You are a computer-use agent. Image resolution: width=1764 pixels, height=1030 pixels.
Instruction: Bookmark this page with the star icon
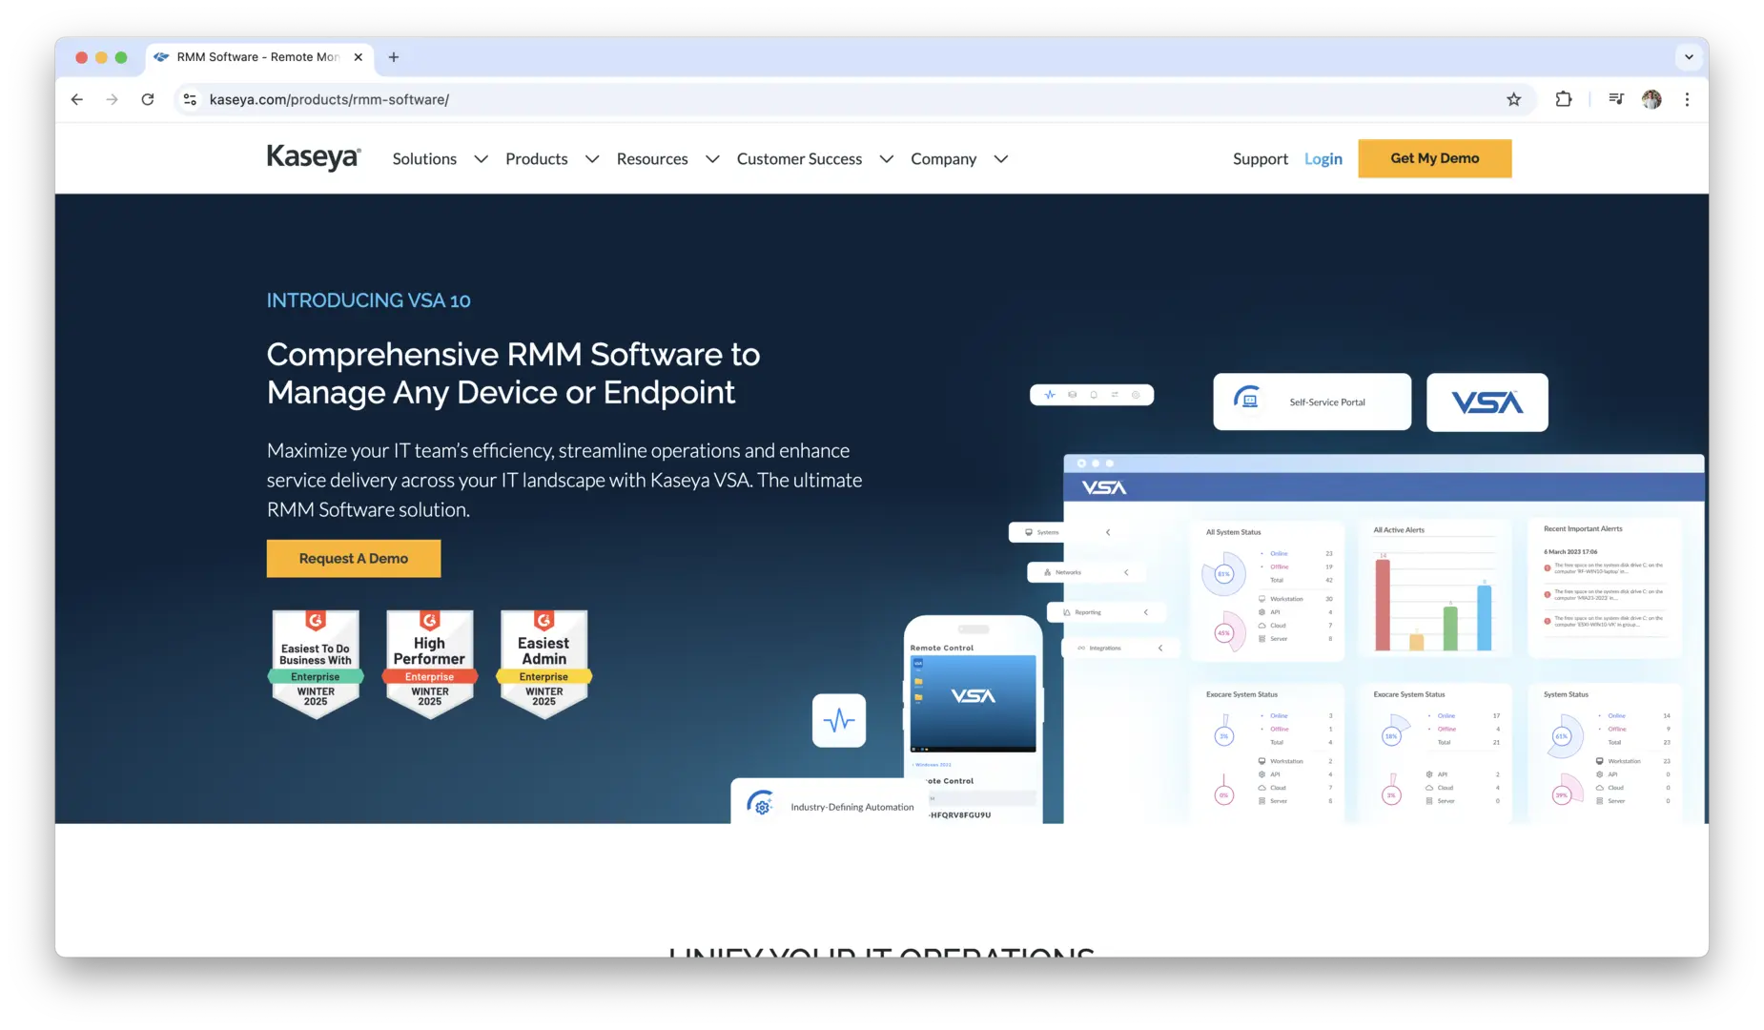tap(1513, 99)
